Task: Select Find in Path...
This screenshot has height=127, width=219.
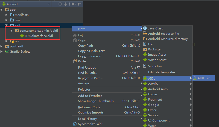Action: point(107,73)
